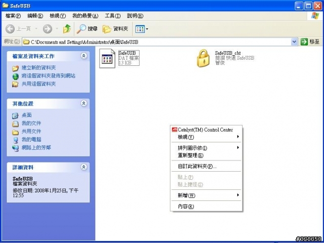
Task: Click the Desktop icon under Other Places
Action: [x=15, y=116]
